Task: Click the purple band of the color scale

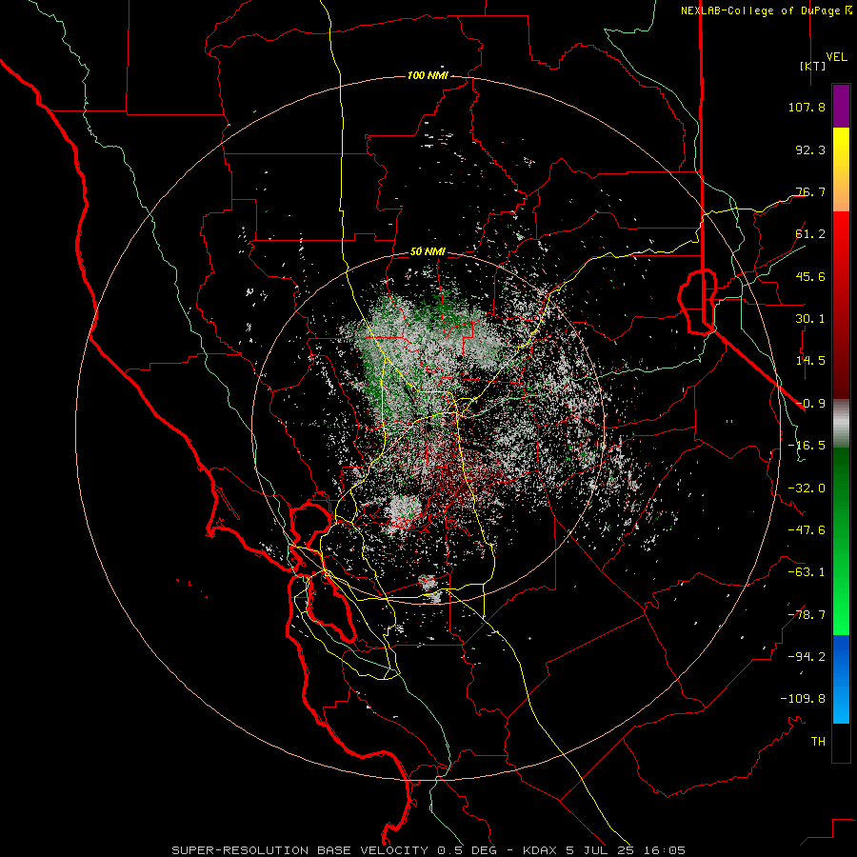Action: [x=841, y=107]
